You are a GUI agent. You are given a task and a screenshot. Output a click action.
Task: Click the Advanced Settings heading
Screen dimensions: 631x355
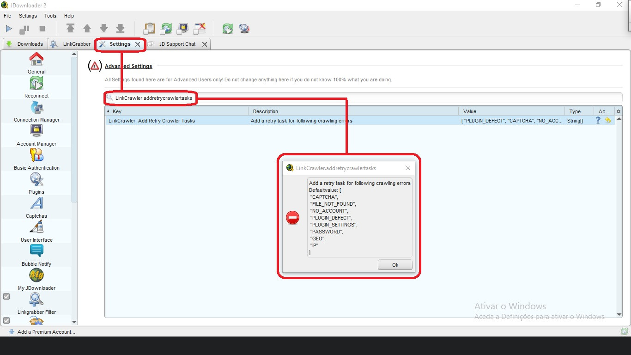(128, 66)
